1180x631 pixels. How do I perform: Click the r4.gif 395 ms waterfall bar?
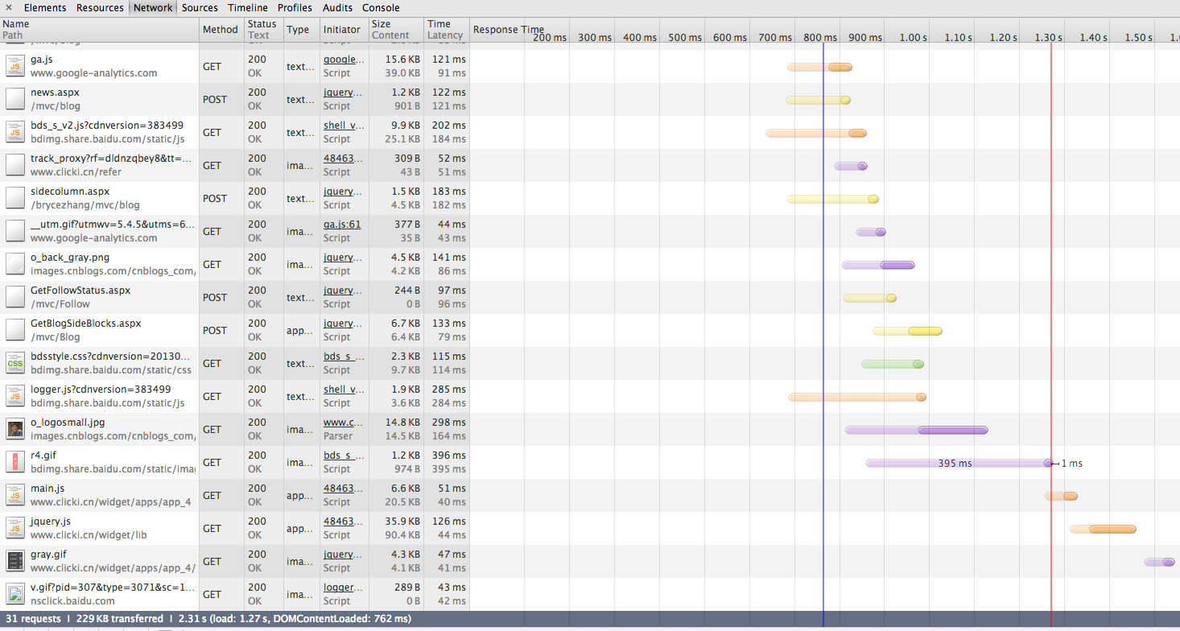[956, 463]
